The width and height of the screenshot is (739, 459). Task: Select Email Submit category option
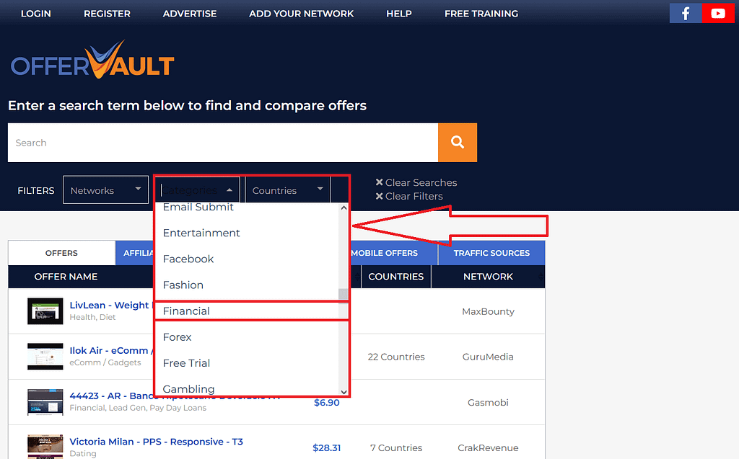[198, 207]
